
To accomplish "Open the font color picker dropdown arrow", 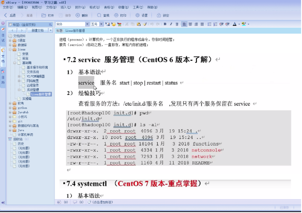I will pos(239,24).
